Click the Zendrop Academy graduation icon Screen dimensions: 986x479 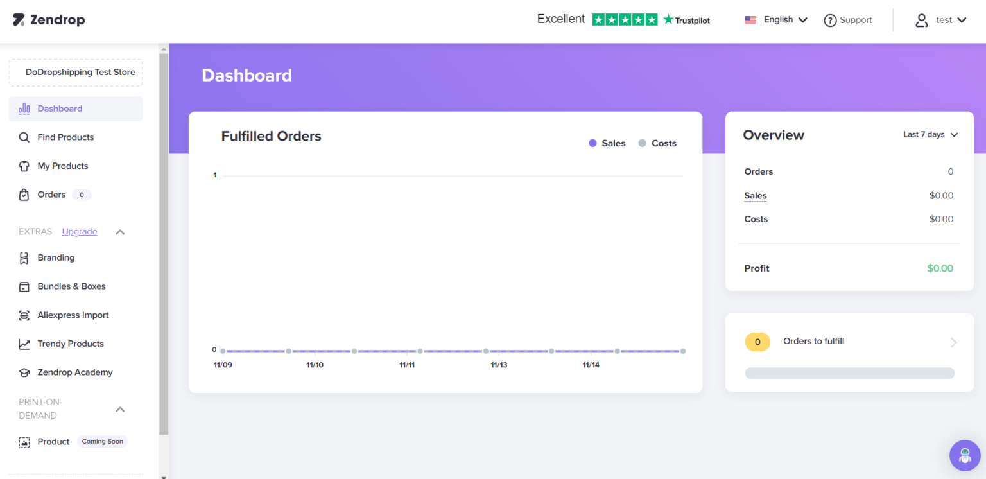[x=23, y=372]
